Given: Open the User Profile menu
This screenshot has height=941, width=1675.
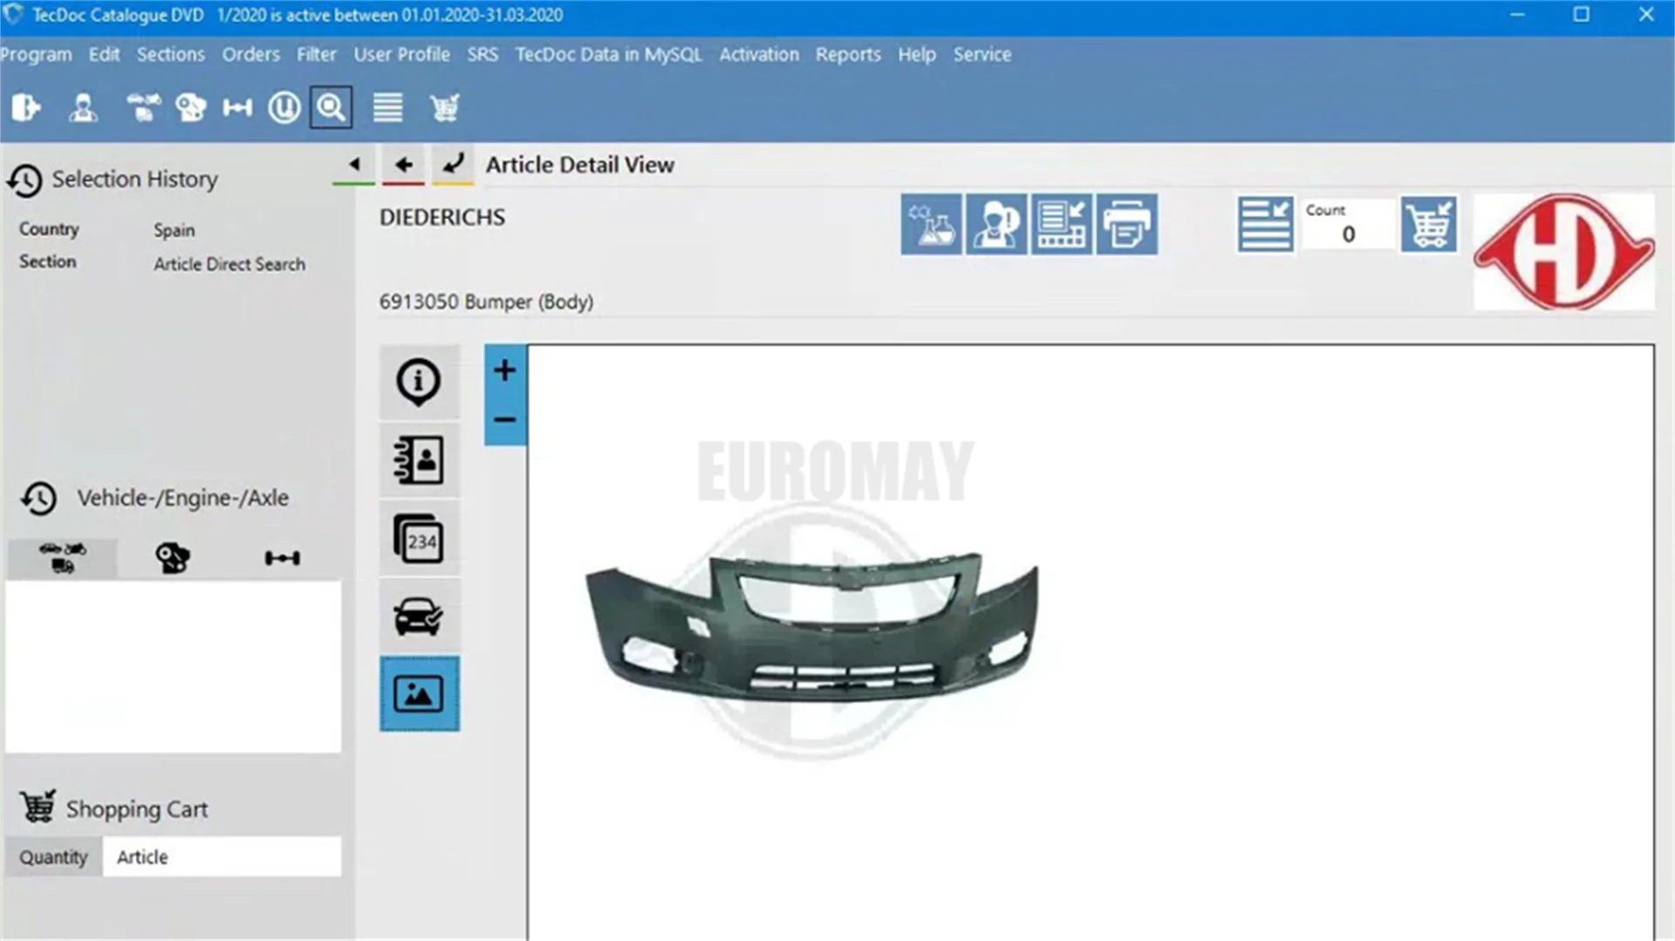Looking at the screenshot, I should 402,54.
